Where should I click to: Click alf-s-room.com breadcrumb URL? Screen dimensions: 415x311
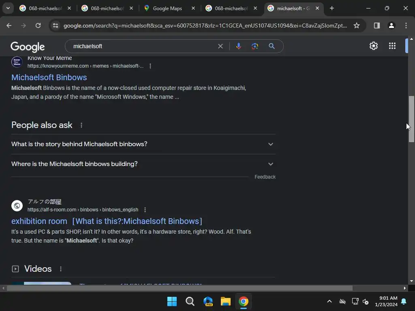[x=83, y=210]
